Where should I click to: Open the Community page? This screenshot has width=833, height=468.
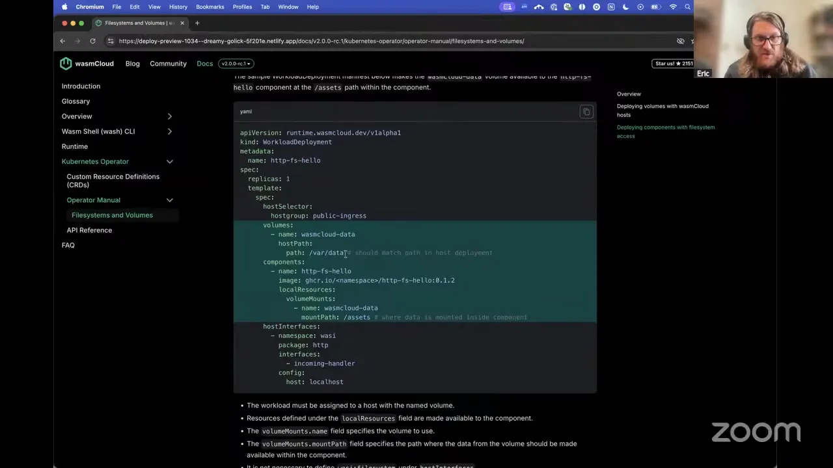click(168, 64)
